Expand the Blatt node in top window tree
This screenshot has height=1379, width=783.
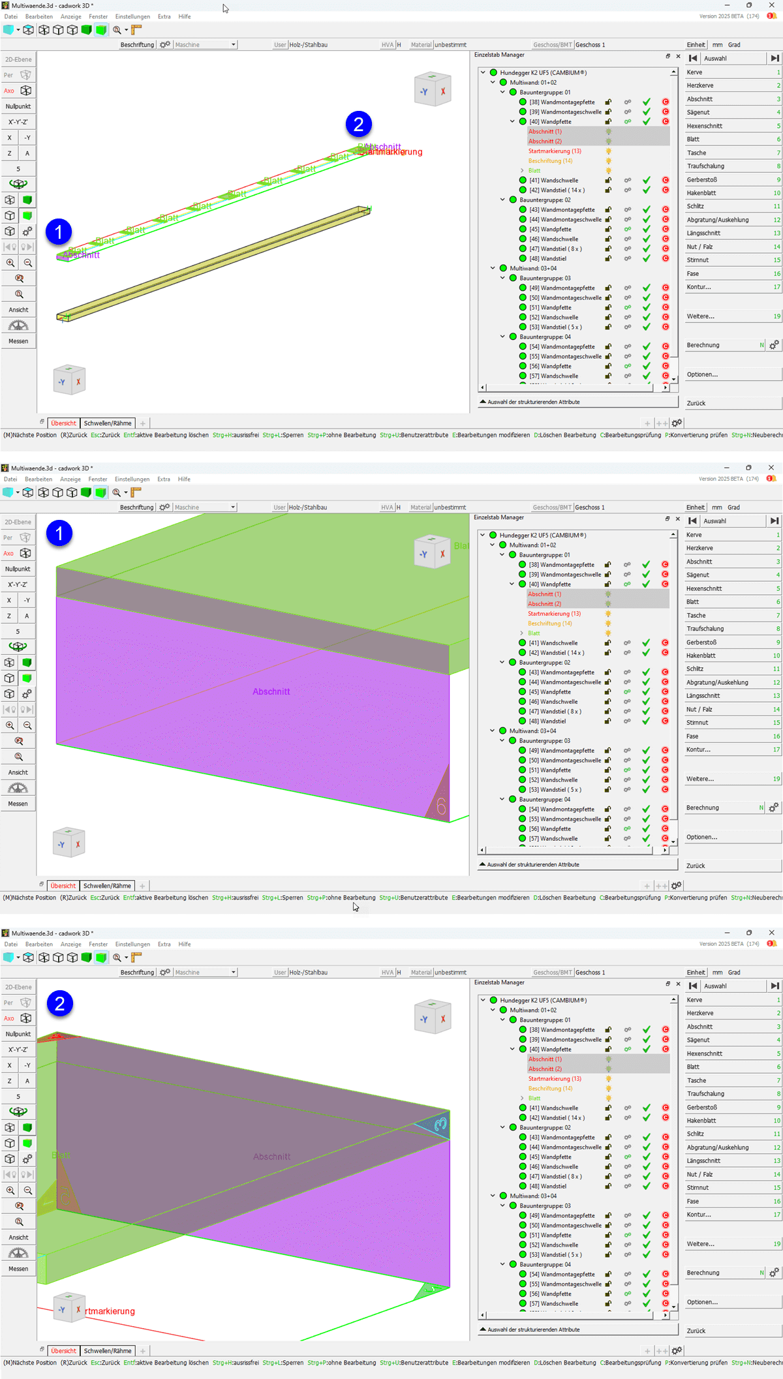(522, 171)
